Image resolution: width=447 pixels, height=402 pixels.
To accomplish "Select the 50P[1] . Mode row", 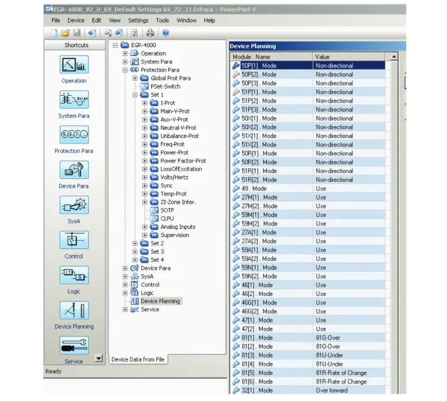I will [x=308, y=66].
